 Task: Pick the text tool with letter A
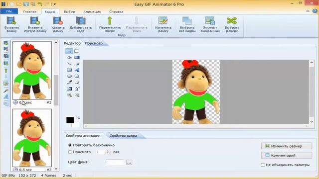click(x=77, y=70)
